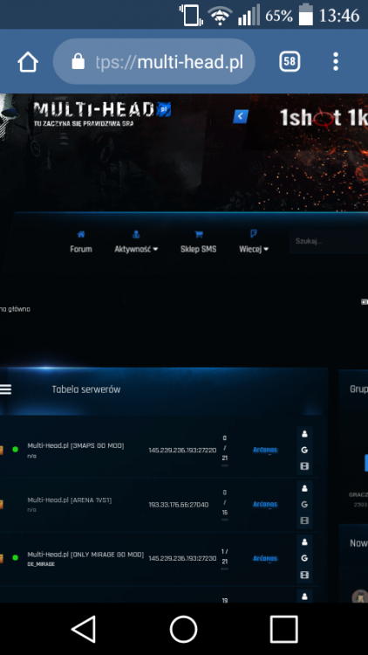Click G icon in ONLY MIRAGE row
The height and width of the screenshot is (655, 368).
304,559
